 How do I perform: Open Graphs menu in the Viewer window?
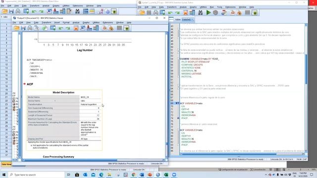[86, 23]
